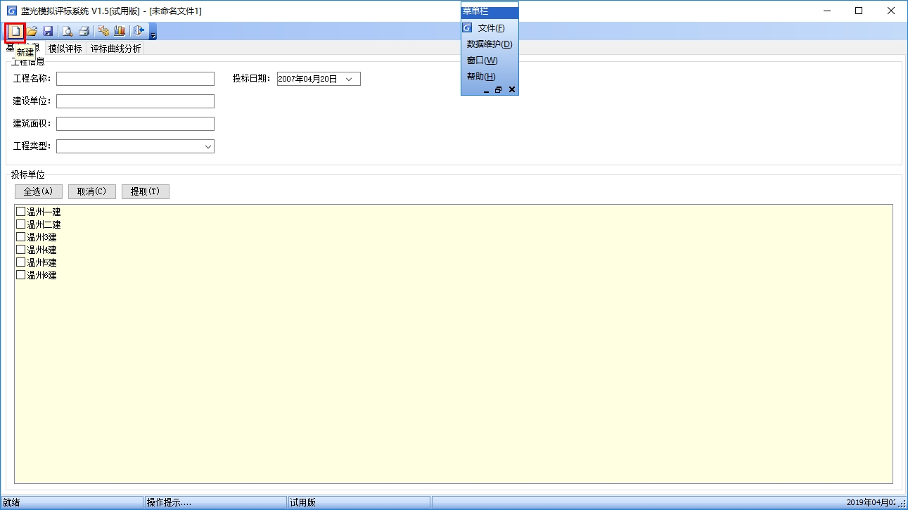Click the 全选(A) button
This screenshot has width=908, height=510.
pyautogui.click(x=39, y=191)
